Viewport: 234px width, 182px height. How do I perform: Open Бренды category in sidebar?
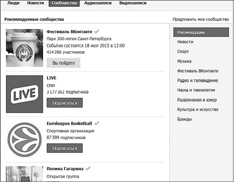tap(185, 119)
